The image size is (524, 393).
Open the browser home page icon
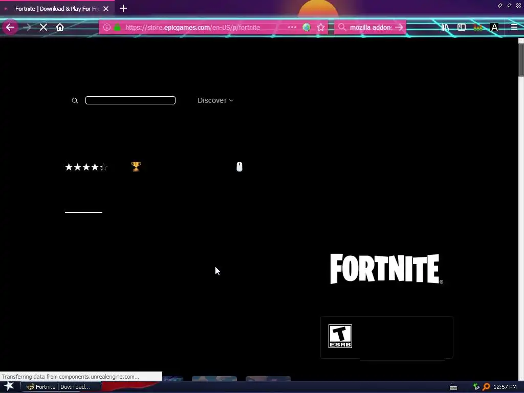(60, 27)
